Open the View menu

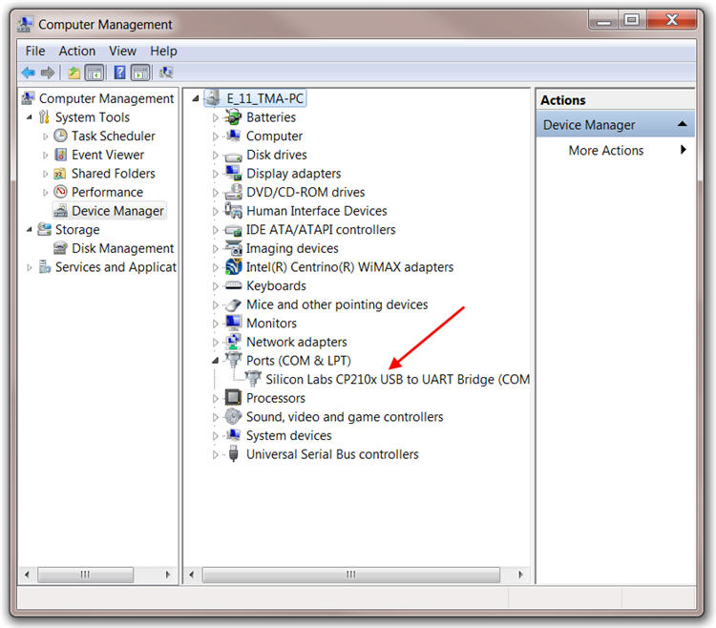coord(122,51)
